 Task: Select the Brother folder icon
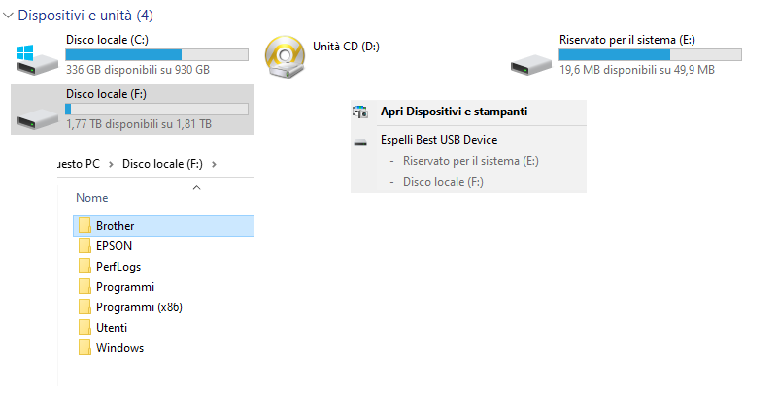pyautogui.click(x=85, y=225)
